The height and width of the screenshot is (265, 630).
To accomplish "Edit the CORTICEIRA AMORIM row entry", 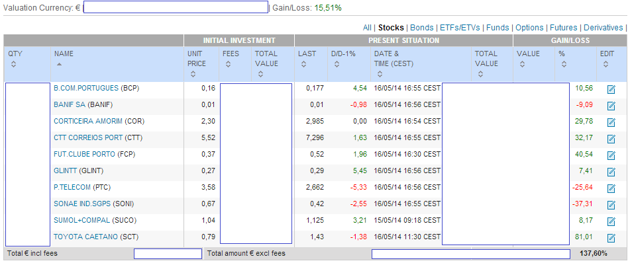I will click(611, 122).
